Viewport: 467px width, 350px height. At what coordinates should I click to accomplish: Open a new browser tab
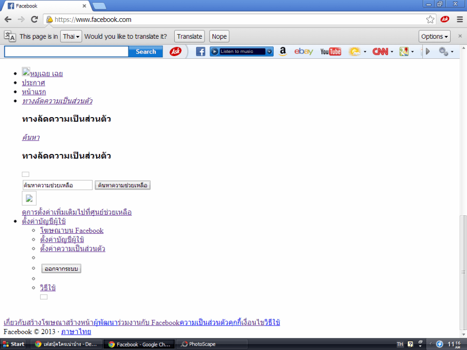[x=99, y=6]
